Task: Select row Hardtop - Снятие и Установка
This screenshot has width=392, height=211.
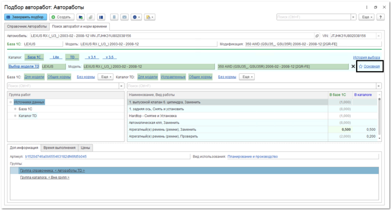Action: [x=253, y=116]
